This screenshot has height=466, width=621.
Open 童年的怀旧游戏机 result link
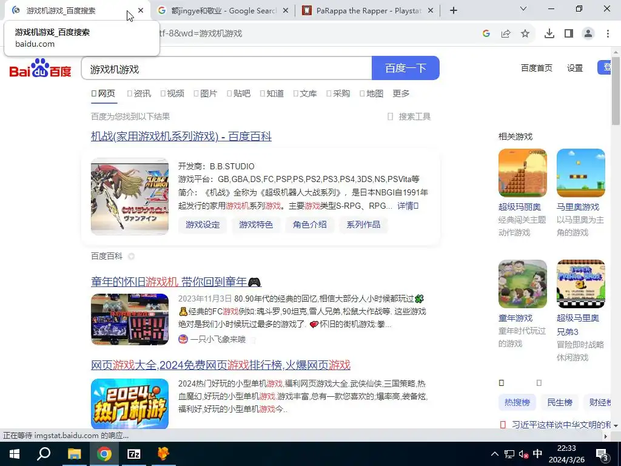pos(176,282)
